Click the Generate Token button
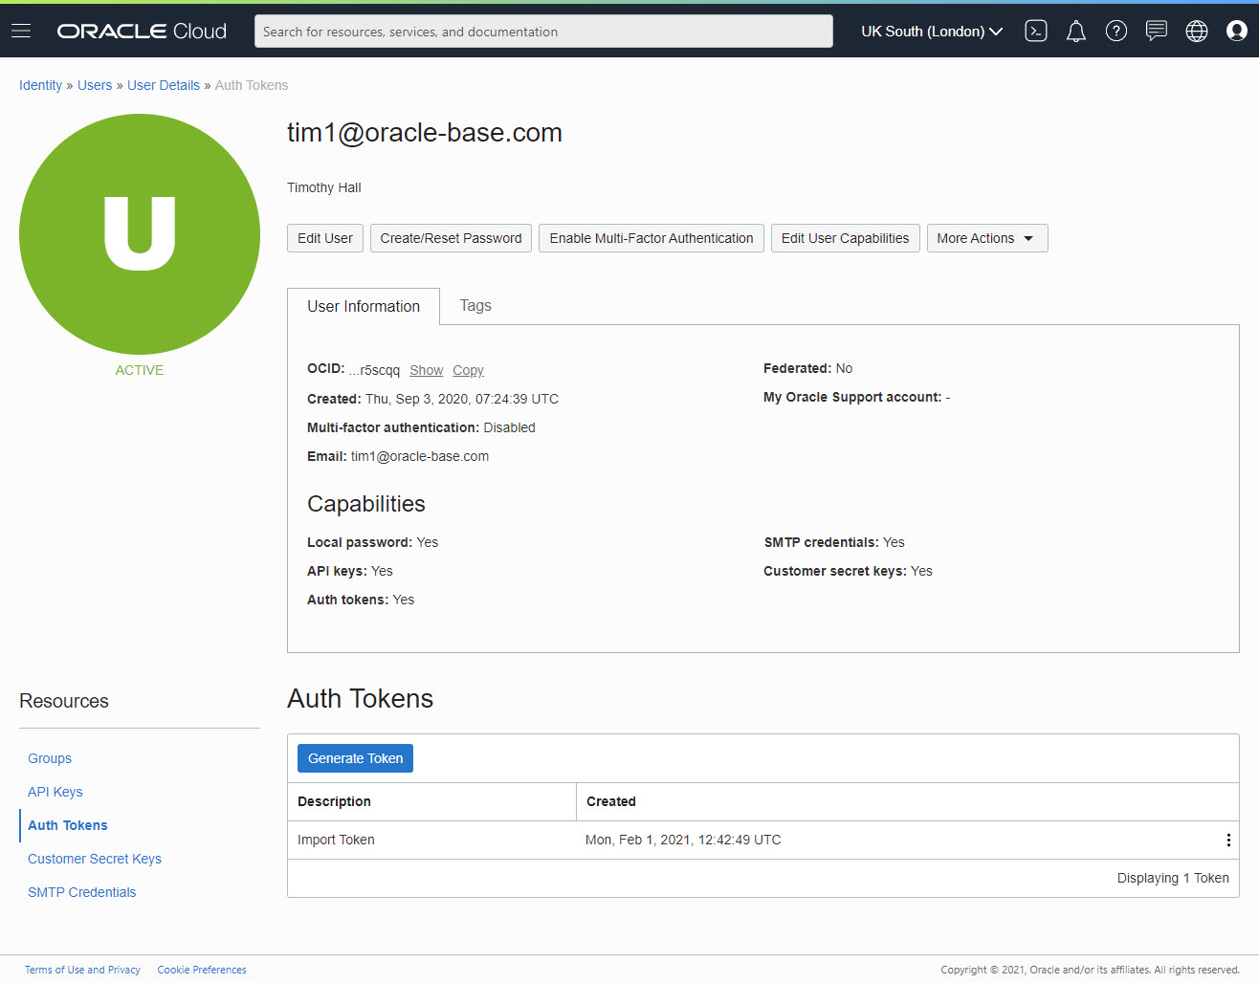This screenshot has width=1259, height=983. tap(356, 758)
